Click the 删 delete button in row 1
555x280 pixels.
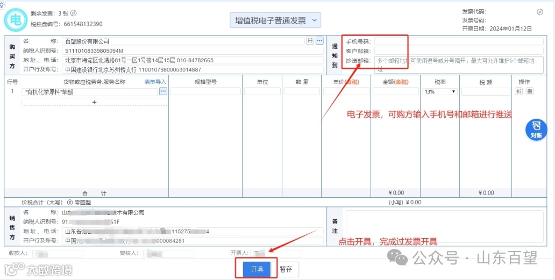[x=530, y=91]
